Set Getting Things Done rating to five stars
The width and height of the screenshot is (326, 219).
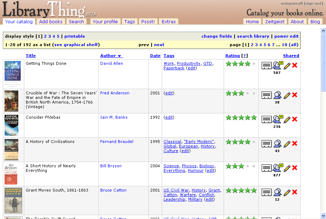click(x=254, y=64)
